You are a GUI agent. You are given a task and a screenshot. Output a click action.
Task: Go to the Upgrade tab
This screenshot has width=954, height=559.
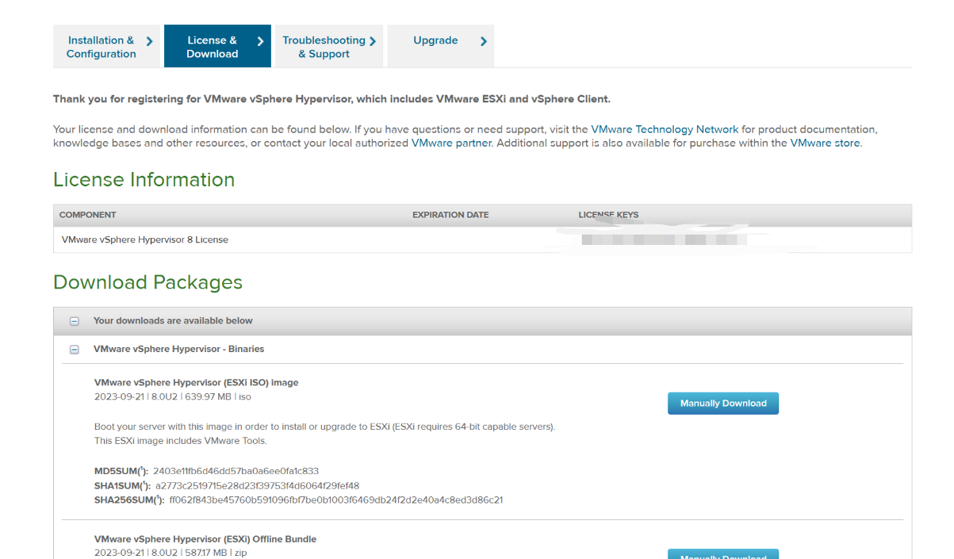point(435,40)
